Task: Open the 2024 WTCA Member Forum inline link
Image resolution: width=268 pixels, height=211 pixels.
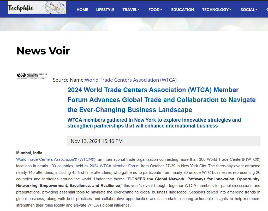Action: [x=115, y=166]
